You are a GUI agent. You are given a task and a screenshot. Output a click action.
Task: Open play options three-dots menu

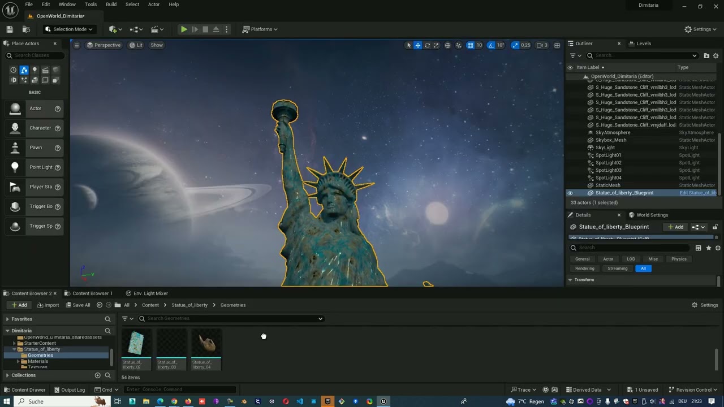click(x=226, y=29)
